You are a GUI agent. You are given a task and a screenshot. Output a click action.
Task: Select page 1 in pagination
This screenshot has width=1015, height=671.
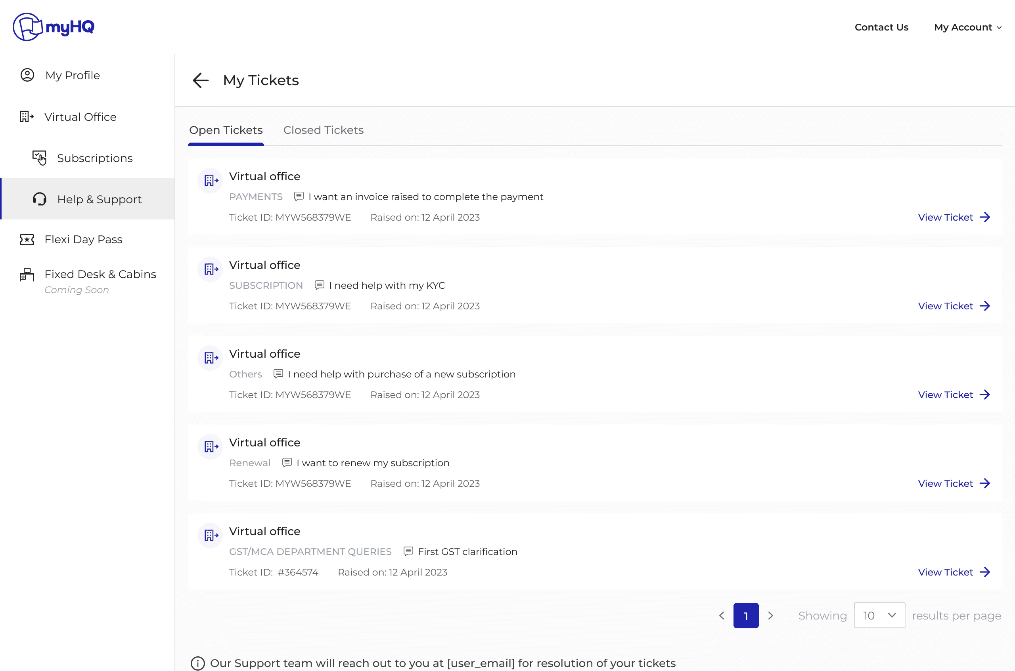(746, 616)
